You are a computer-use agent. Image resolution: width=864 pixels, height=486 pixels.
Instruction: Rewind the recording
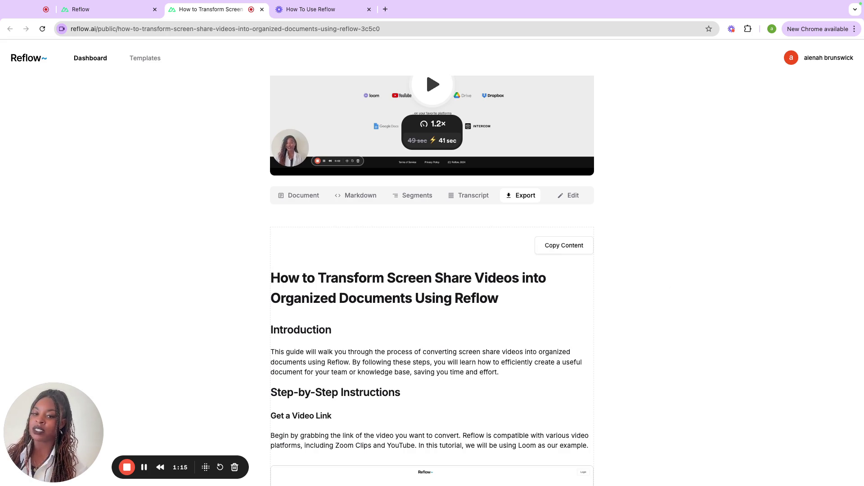[160, 467]
